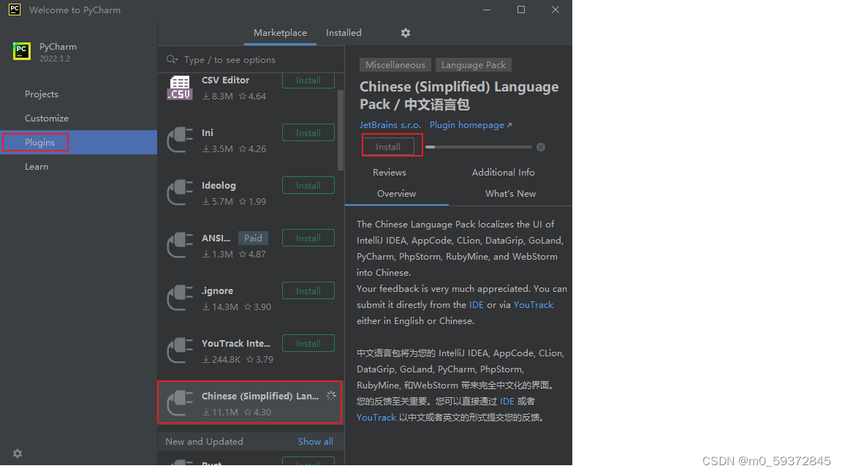This screenshot has width=842, height=474.
Task: Open the IDE link in English description
Action: pos(477,305)
